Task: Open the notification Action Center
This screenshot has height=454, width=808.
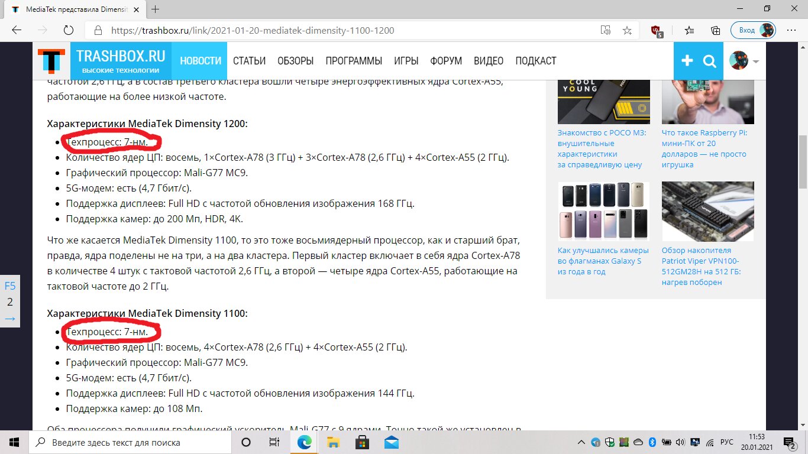Action: tap(789, 442)
